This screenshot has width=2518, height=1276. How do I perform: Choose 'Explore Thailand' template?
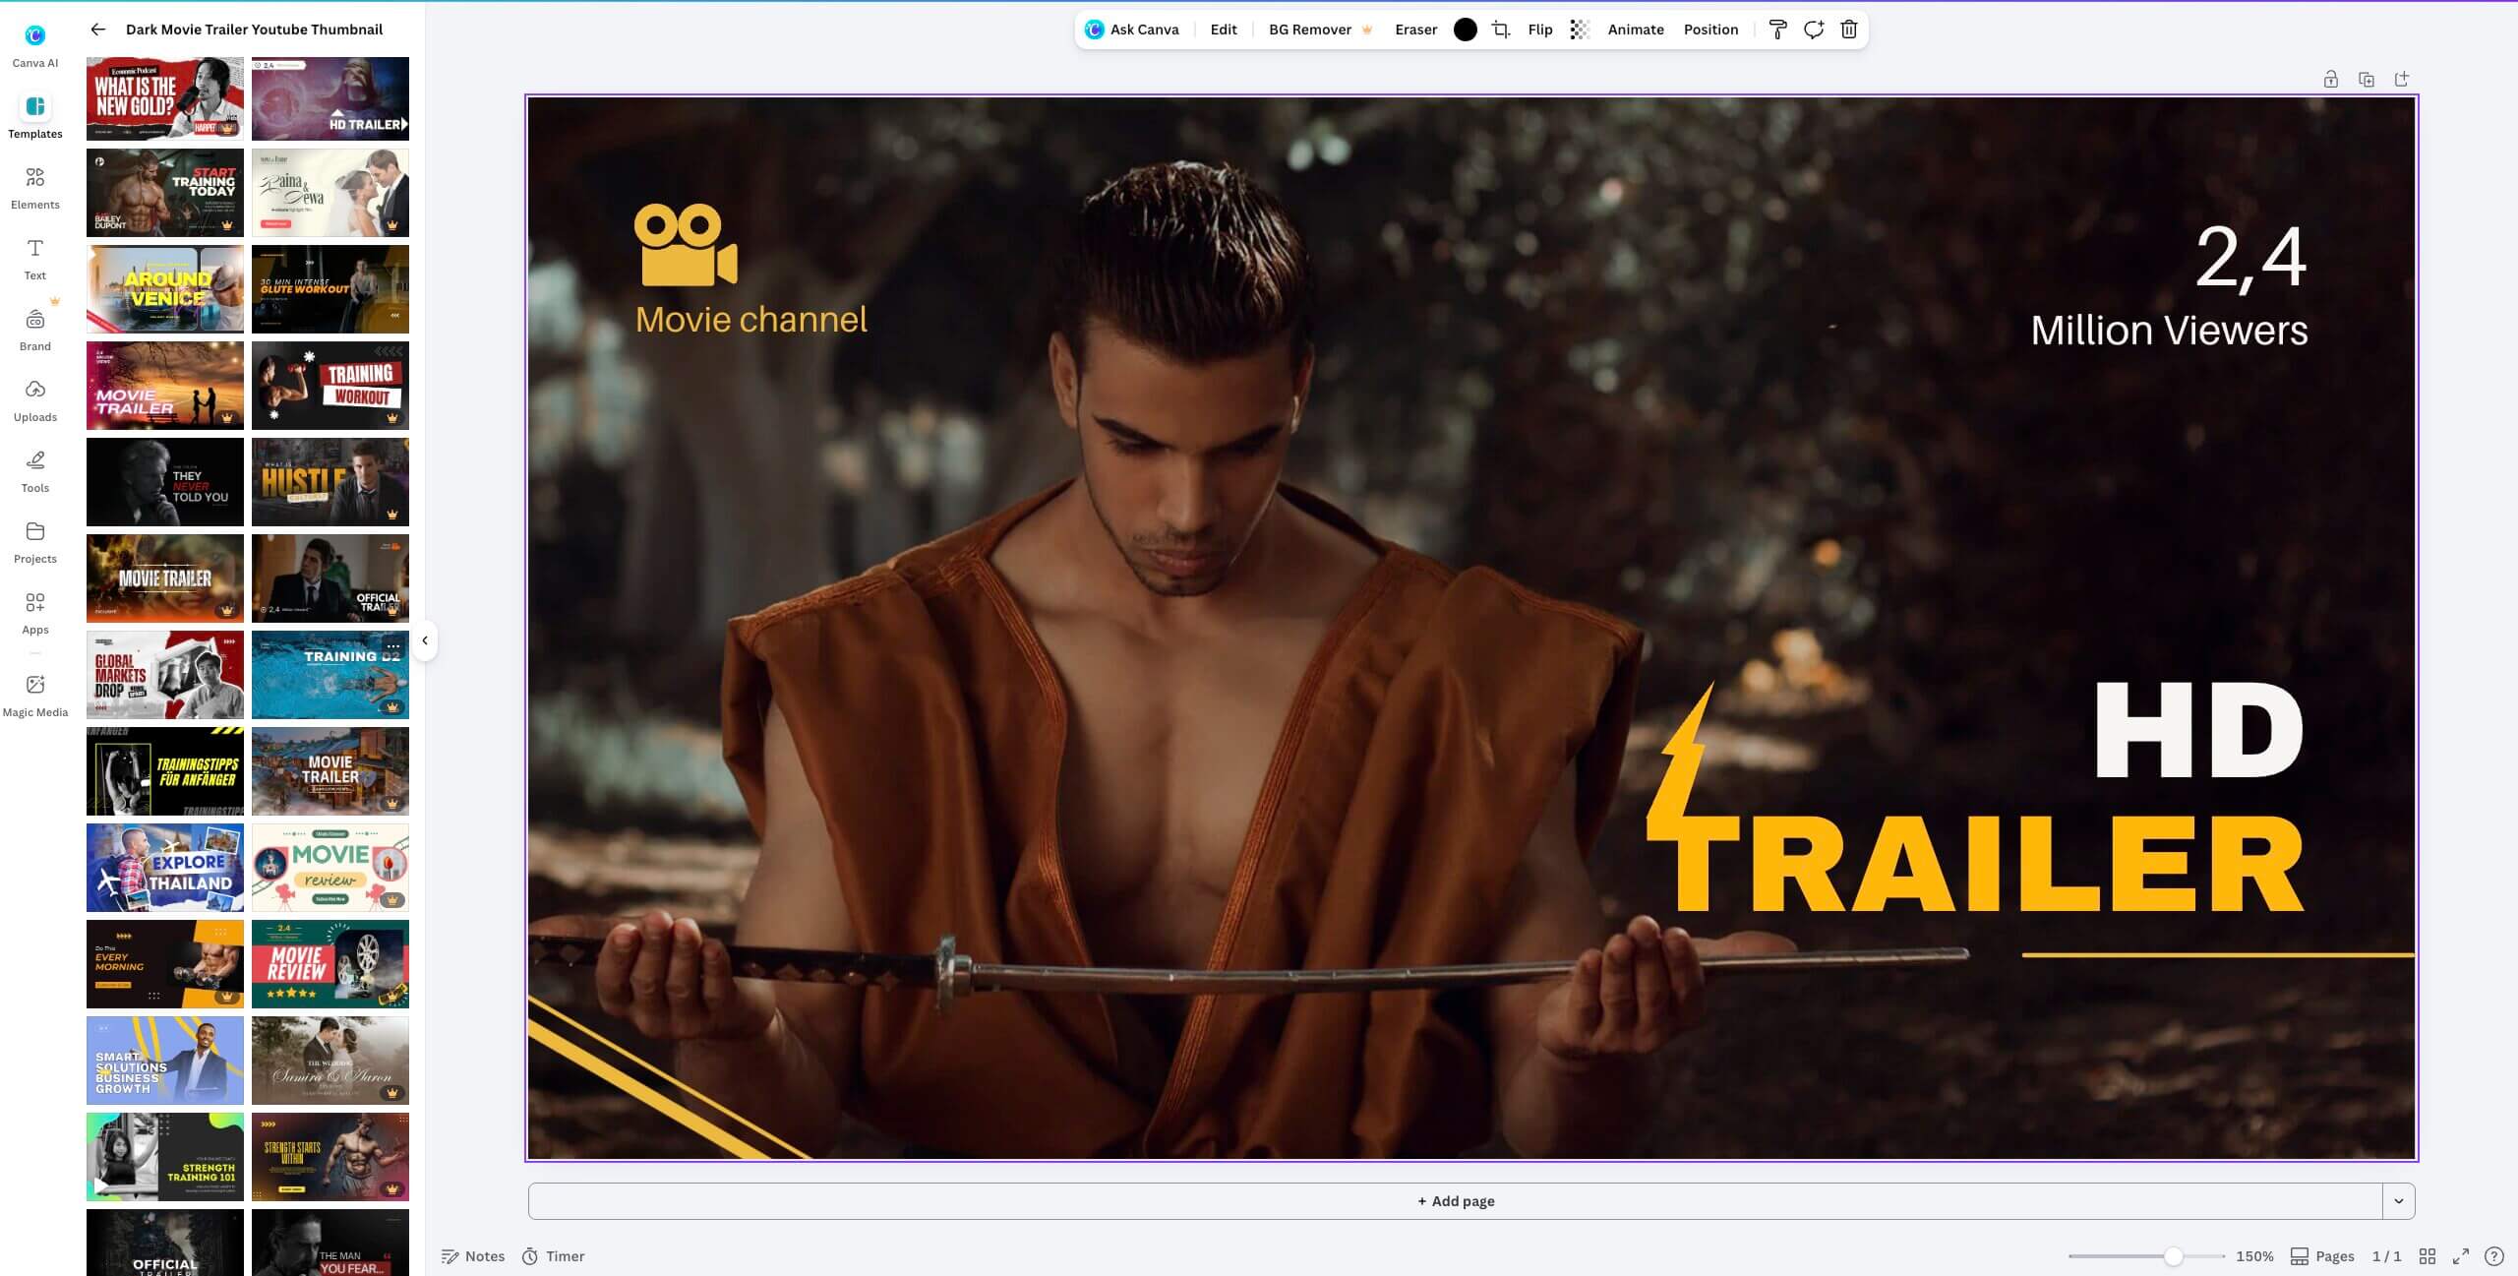(165, 868)
